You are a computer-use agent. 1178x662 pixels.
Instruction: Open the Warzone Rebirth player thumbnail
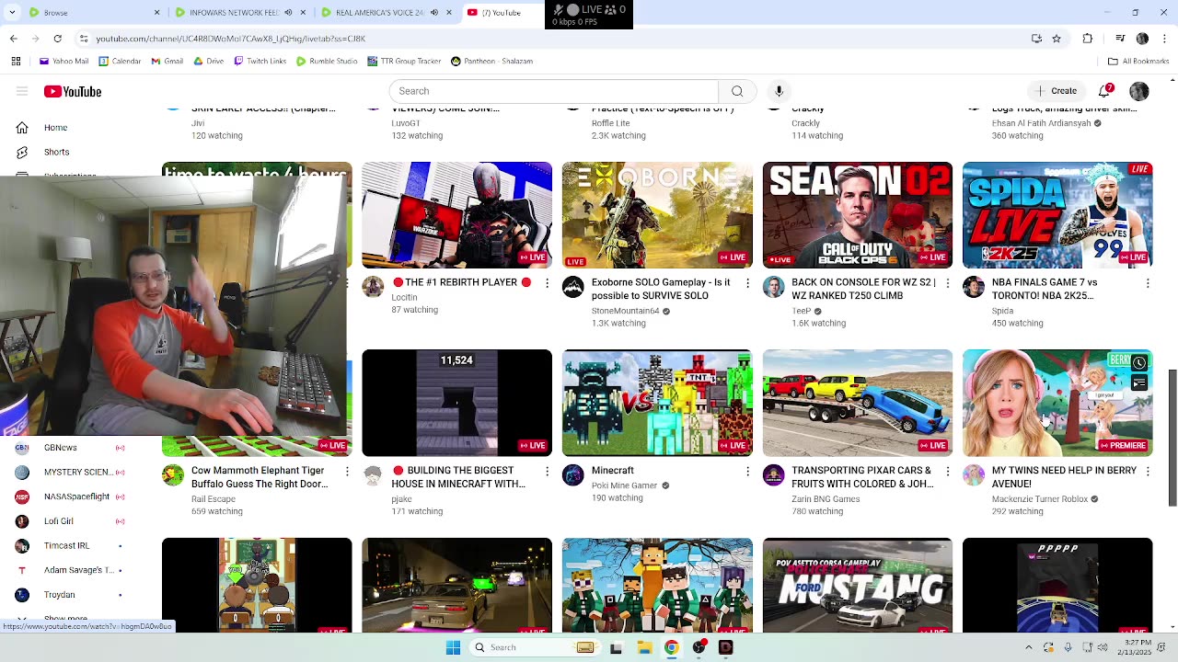coord(457,215)
